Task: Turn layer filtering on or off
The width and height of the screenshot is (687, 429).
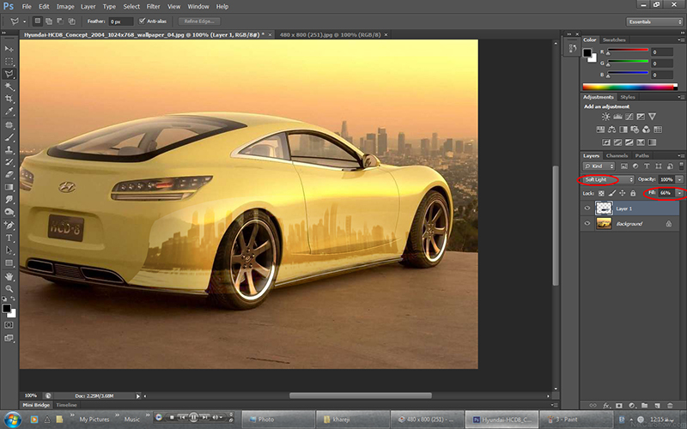Action: tap(681, 166)
